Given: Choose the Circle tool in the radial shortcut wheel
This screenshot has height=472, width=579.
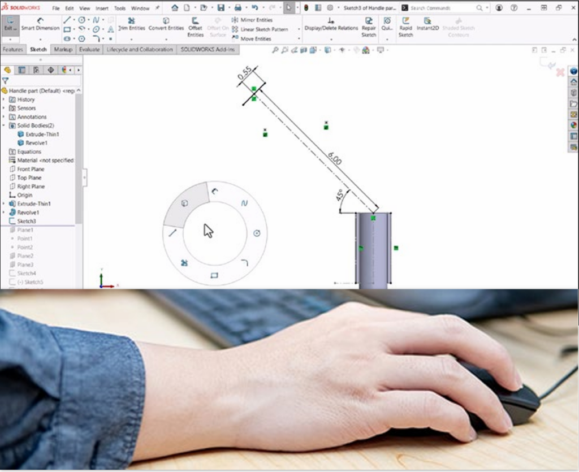Looking at the screenshot, I should tap(257, 233).
